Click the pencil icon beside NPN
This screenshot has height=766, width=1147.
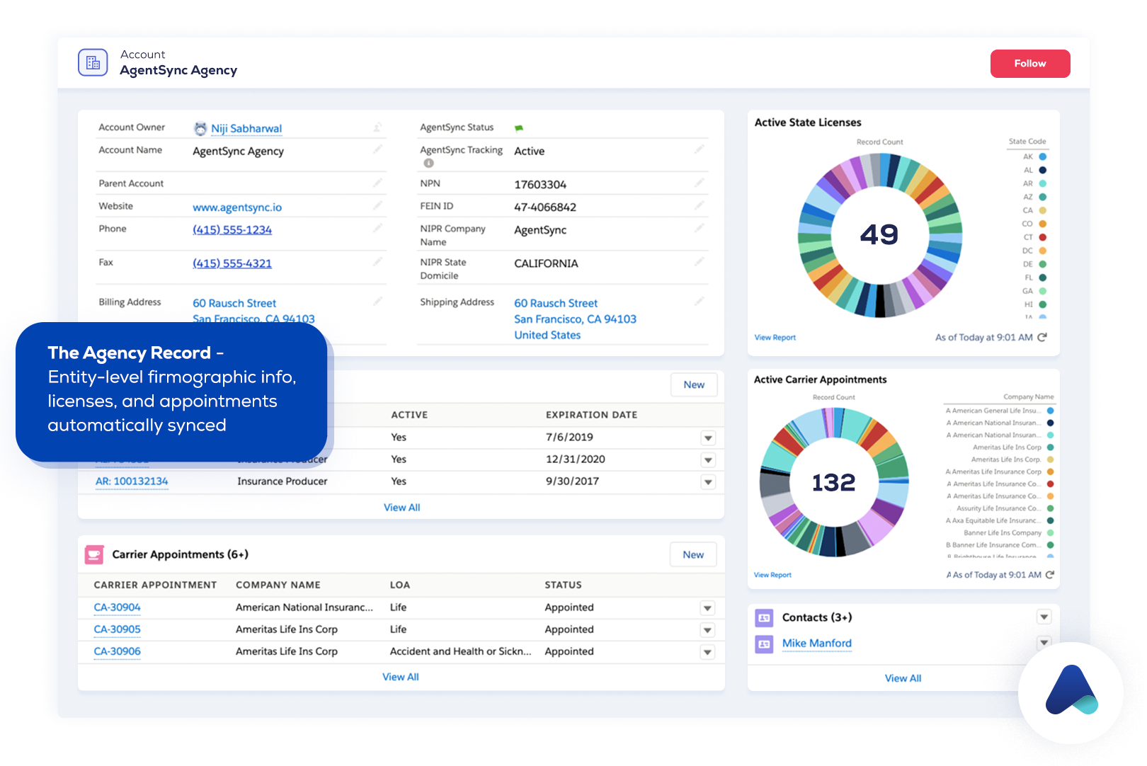tap(699, 183)
